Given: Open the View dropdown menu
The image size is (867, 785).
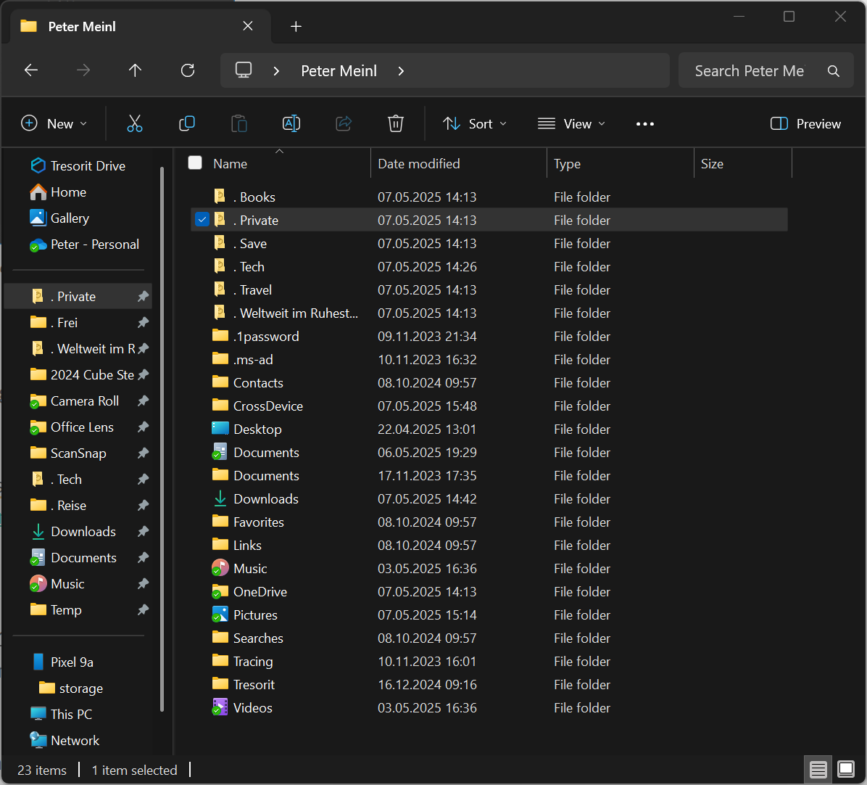Looking at the screenshot, I should (x=571, y=124).
